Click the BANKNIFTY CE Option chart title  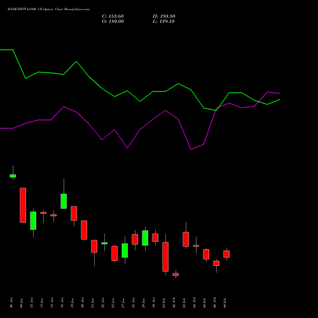coord(48,10)
